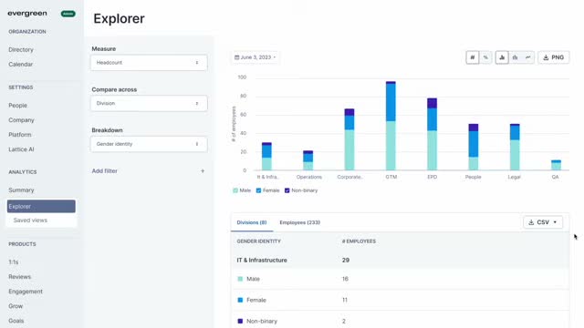Click the plus icon next to Add filter
The width and height of the screenshot is (584, 328).
[x=203, y=171]
